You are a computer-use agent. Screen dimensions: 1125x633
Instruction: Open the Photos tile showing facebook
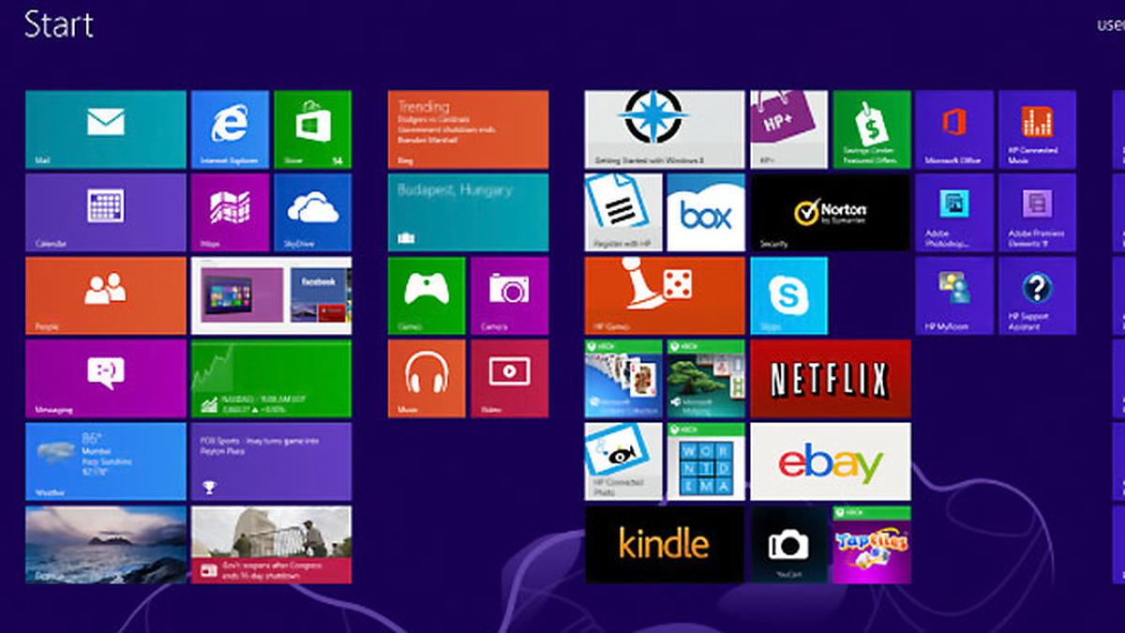tap(271, 295)
